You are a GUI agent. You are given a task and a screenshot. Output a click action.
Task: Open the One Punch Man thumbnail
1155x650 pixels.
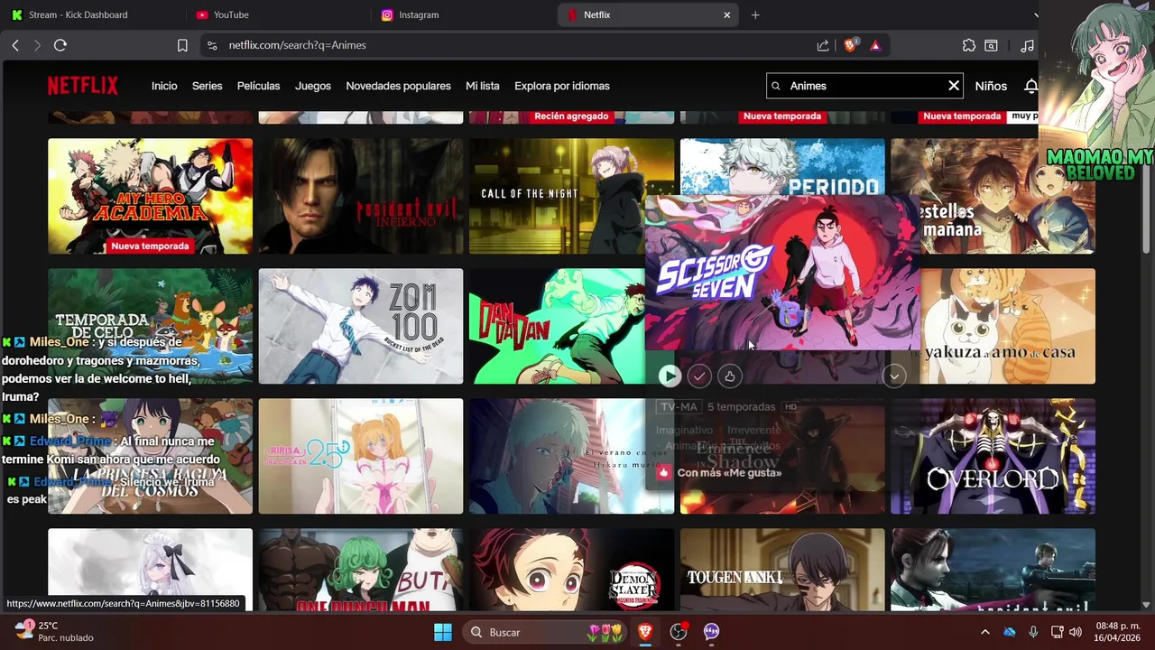pos(361,570)
